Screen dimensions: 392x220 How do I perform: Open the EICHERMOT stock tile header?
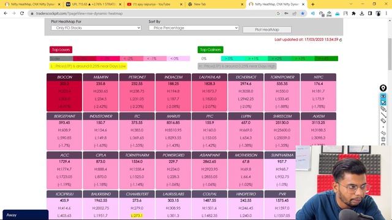(246, 77)
